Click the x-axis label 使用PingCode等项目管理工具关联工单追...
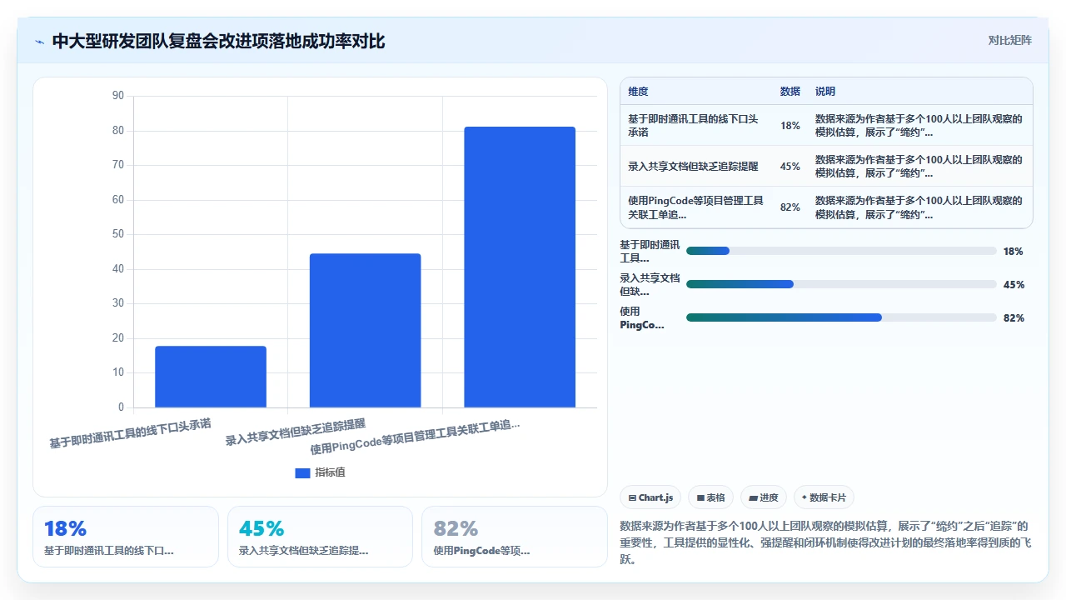The height and width of the screenshot is (600, 1066). tap(415, 437)
